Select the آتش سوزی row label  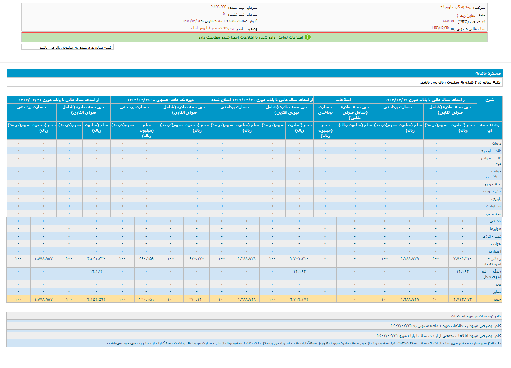[x=492, y=191]
